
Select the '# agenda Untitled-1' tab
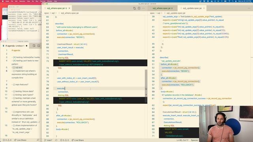point(15,46)
